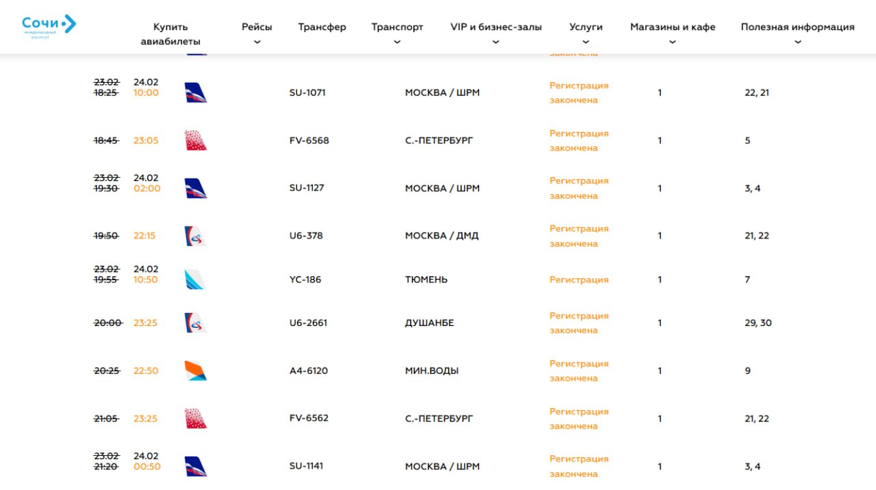
Task: Expand the Транспорт menu chevron
Action: (397, 42)
